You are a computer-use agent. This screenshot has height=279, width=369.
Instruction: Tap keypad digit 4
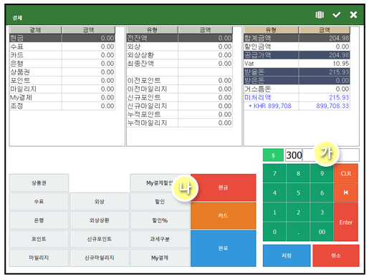[x=274, y=192]
